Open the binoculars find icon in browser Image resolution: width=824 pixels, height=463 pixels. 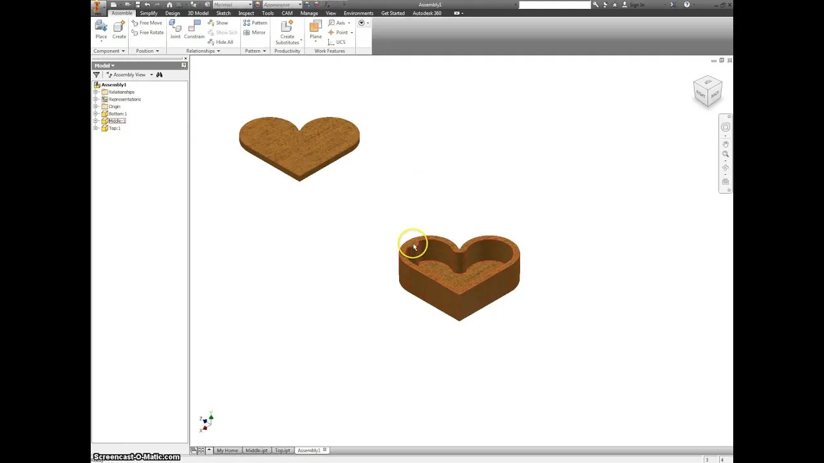(x=159, y=75)
